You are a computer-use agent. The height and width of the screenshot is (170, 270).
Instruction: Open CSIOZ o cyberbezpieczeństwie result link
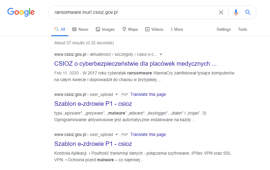(x=135, y=64)
